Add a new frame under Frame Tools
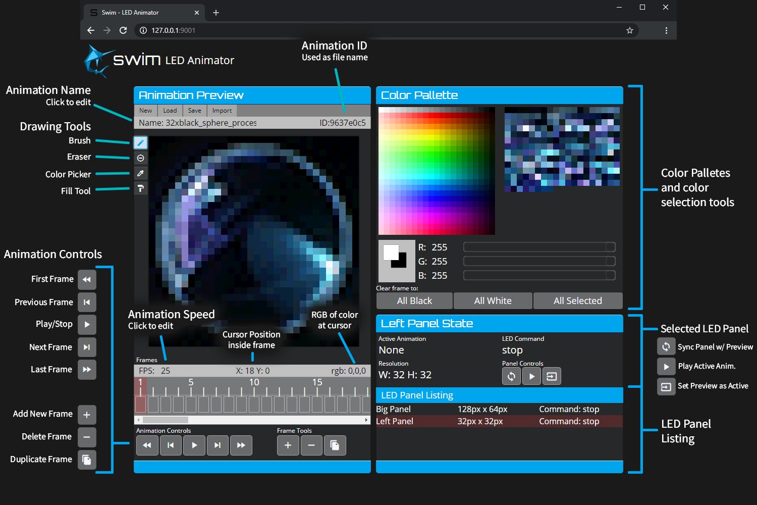Image resolution: width=757 pixels, height=505 pixels. click(x=288, y=445)
